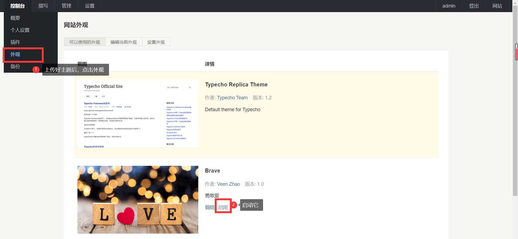Switch to 设置外观 tab
Viewport: 518px width, 239px height.
(x=156, y=42)
